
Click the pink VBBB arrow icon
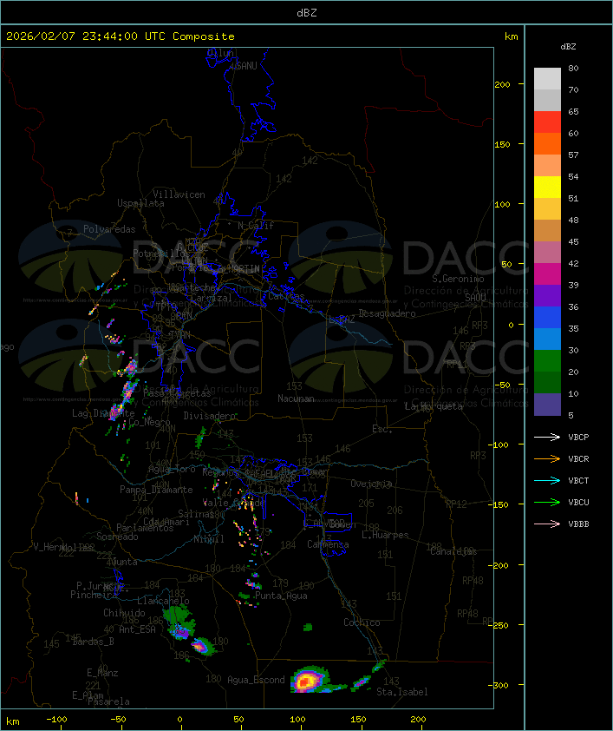pos(547,524)
